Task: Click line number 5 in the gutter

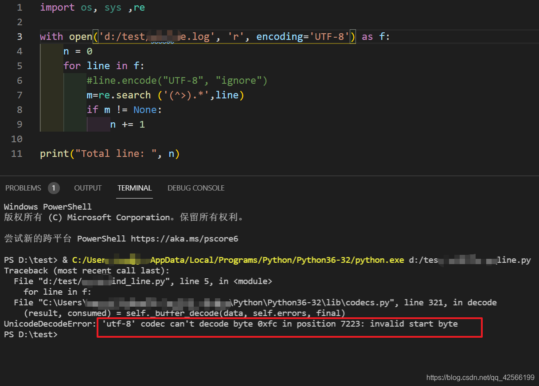Action: tap(19, 66)
